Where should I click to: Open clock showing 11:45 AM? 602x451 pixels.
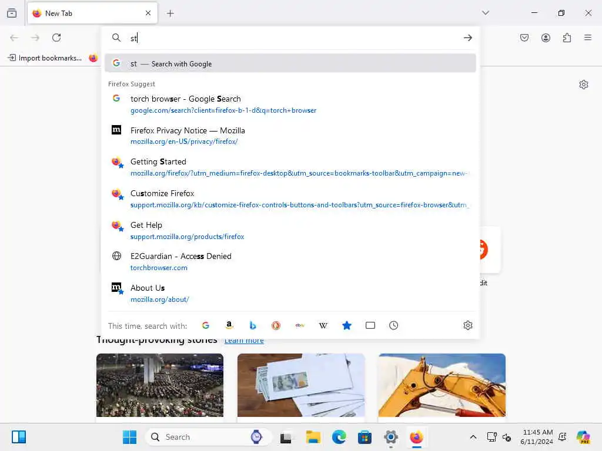point(537,437)
